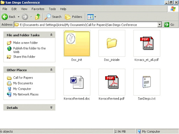Click the Make a new folder link

click(26, 43)
